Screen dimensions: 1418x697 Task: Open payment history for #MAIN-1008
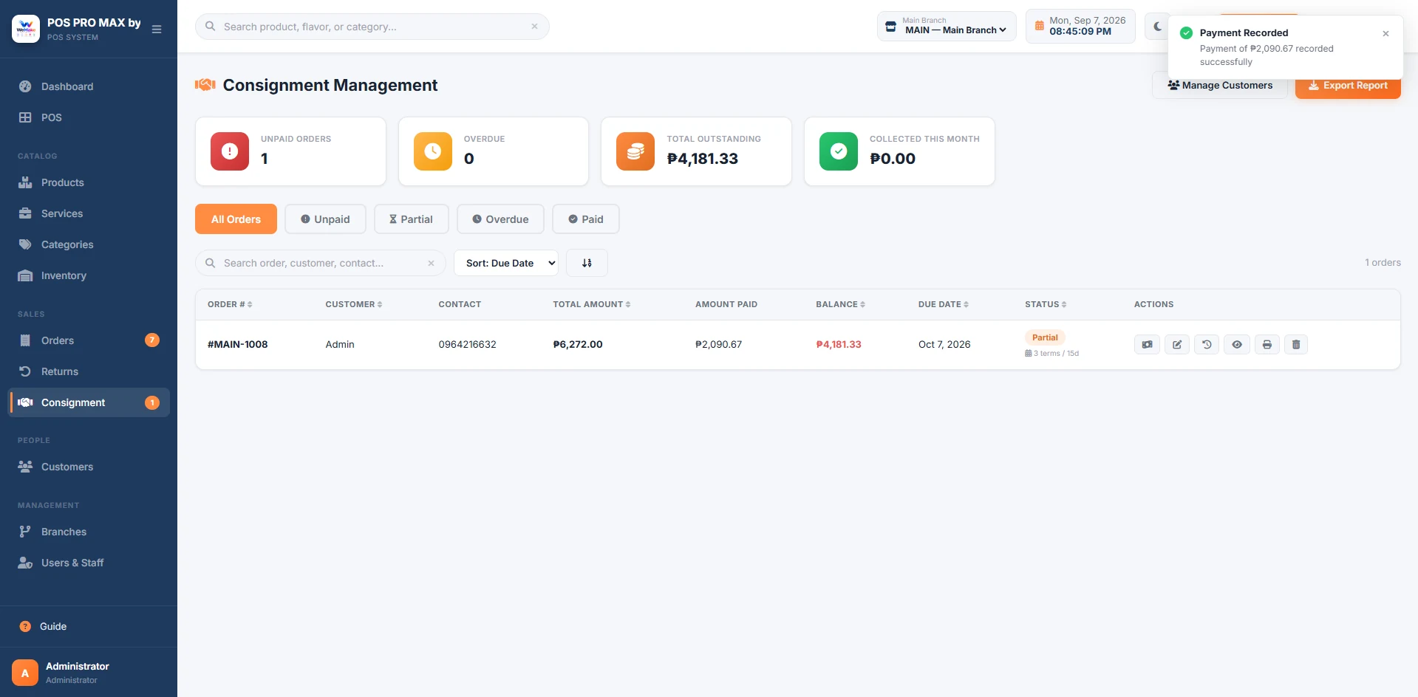click(x=1207, y=344)
